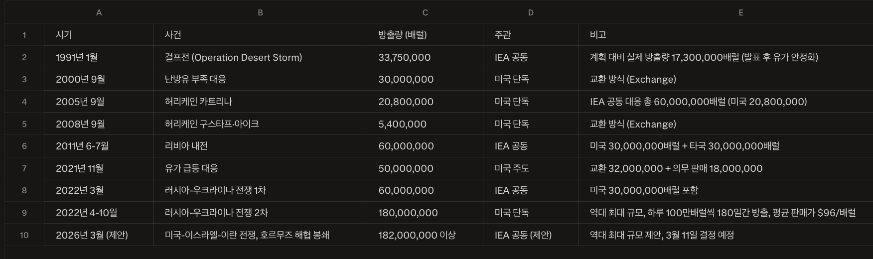Image resolution: width=873 pixels, height=259 pixels.
Task: Select column A header
Action: click(x=99, y=13)
